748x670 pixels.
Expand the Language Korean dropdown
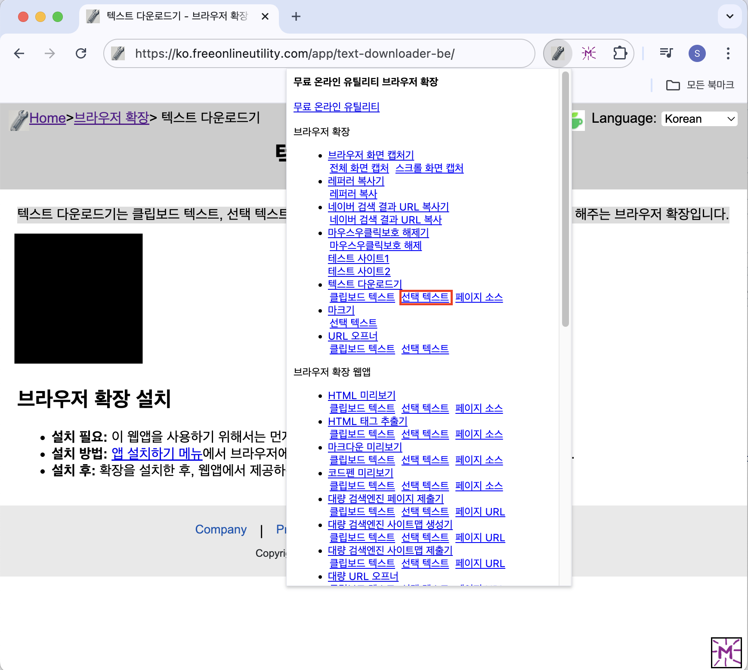pos(699,119)
